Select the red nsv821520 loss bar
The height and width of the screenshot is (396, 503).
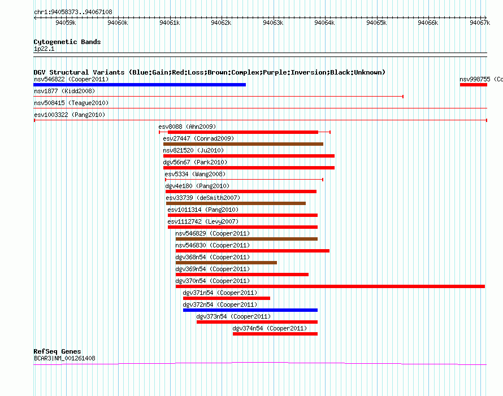pos(249,156)
